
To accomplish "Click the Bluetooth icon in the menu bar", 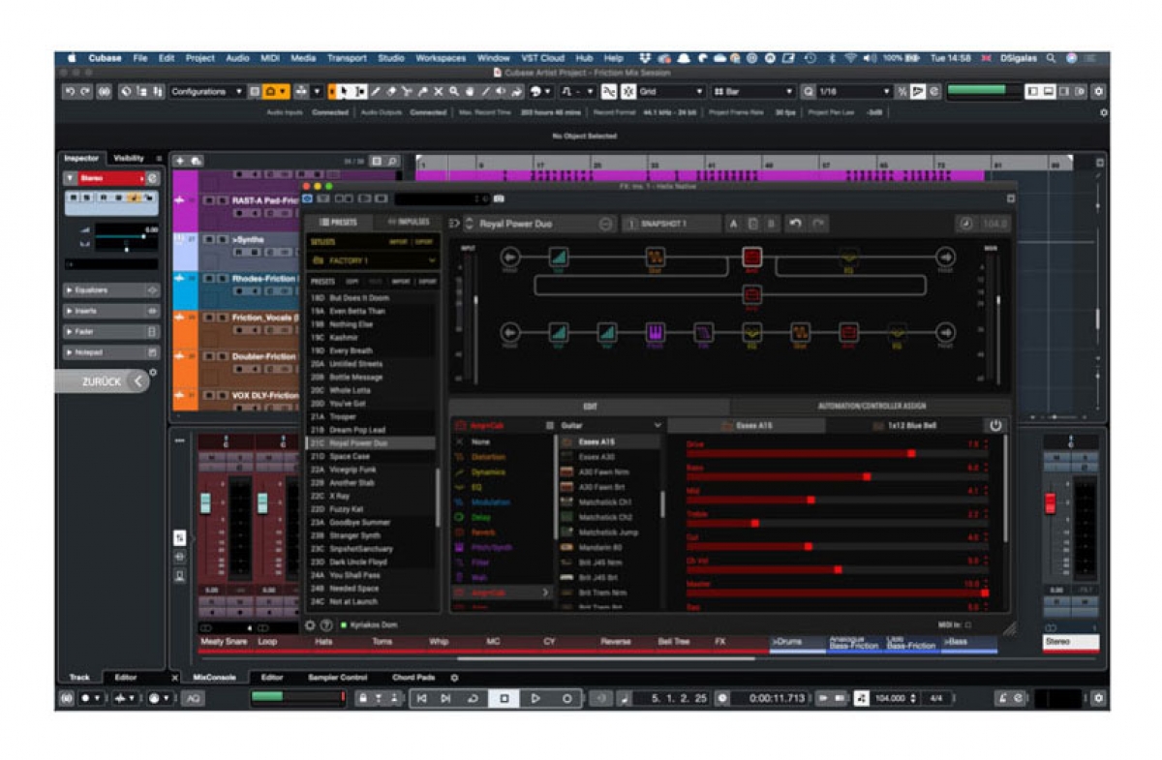I will coord(831,58).
